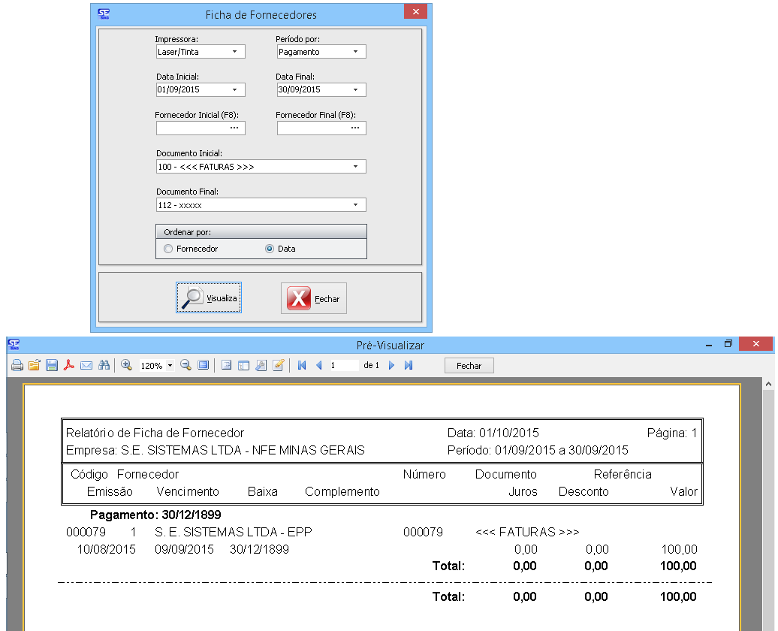Click the open folder icon
Viewport: 778px width, 631px height.
pyautogui.click(x=34, y=365)
